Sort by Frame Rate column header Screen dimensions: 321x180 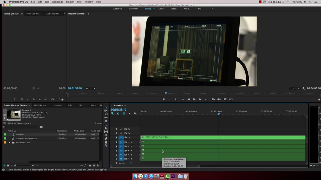click(62, 131)
